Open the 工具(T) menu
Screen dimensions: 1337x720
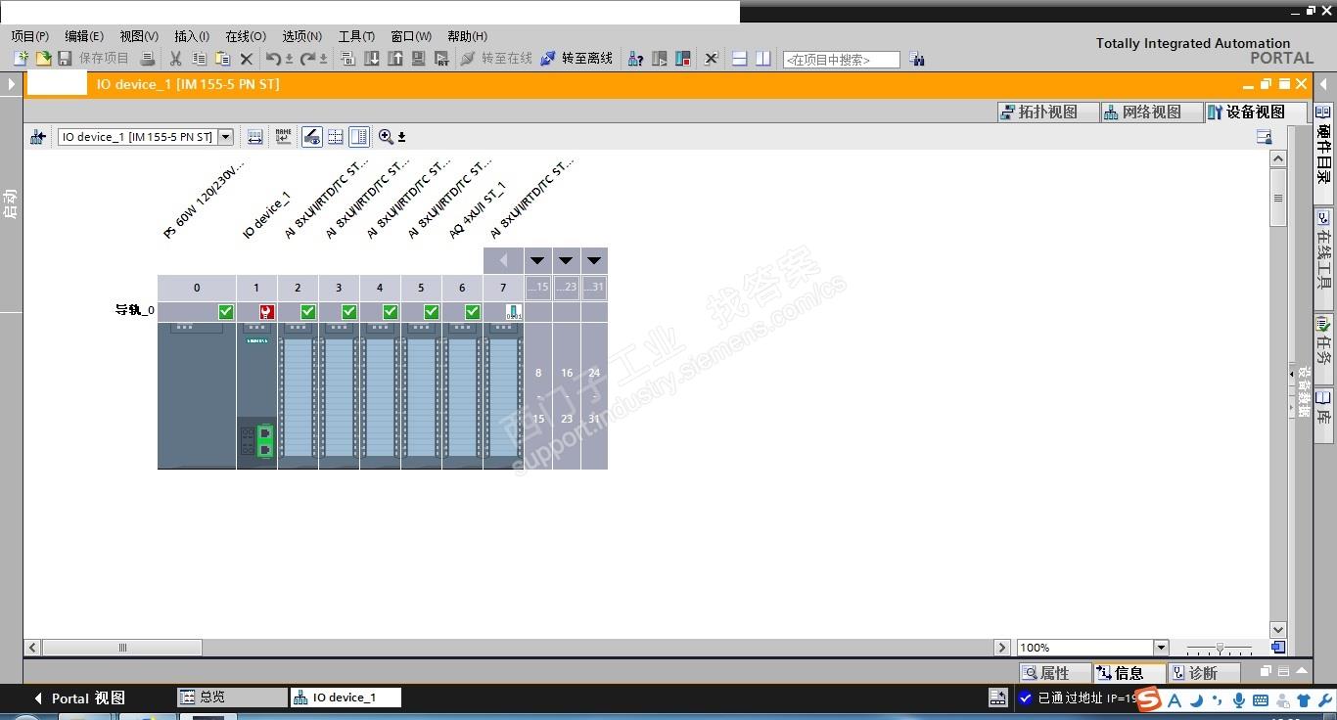pos(356,36)
